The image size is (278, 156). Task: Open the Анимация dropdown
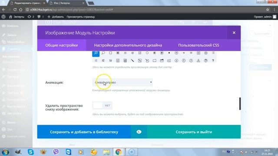[122, 82]
